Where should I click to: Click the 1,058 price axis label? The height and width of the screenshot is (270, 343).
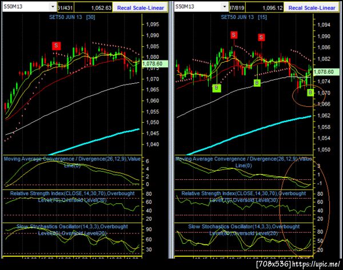coord(324,127)
